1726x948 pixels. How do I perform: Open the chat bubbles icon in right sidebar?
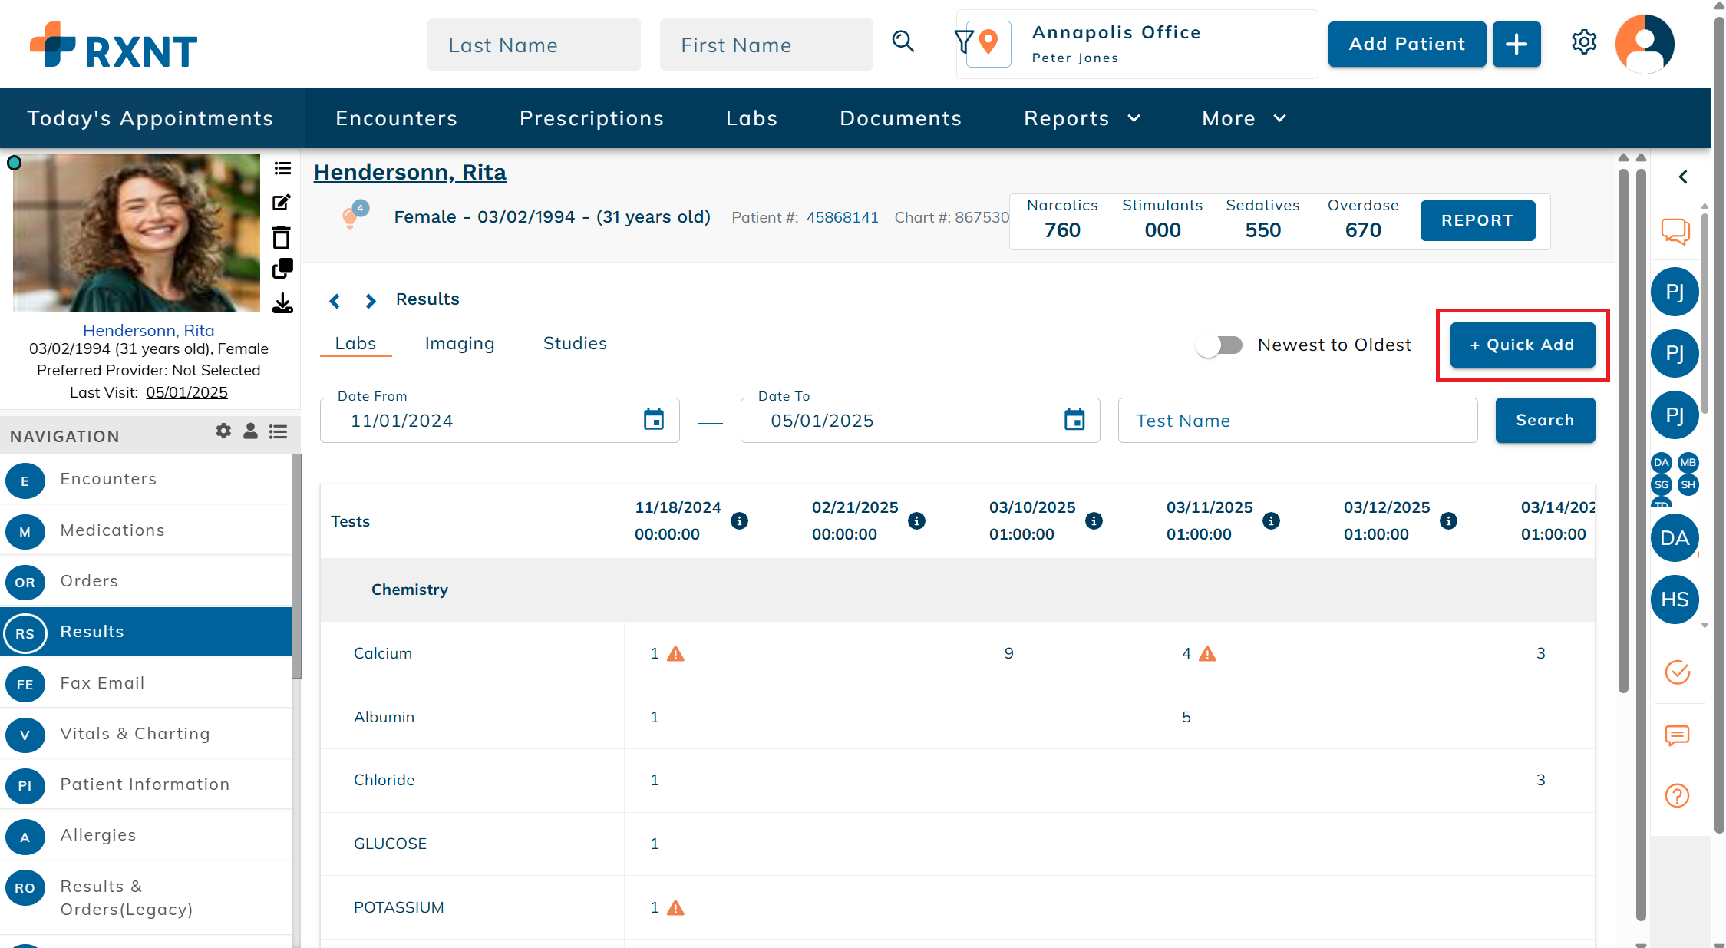click(x=1675, y=231)
